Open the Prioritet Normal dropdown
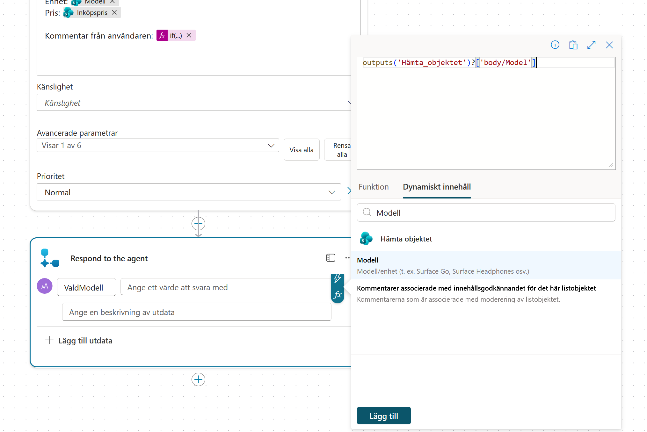 189,192
